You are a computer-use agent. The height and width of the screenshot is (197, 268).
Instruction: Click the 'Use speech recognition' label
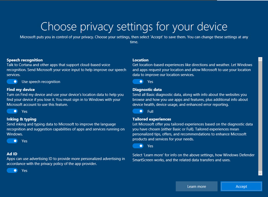click(41, 82)
